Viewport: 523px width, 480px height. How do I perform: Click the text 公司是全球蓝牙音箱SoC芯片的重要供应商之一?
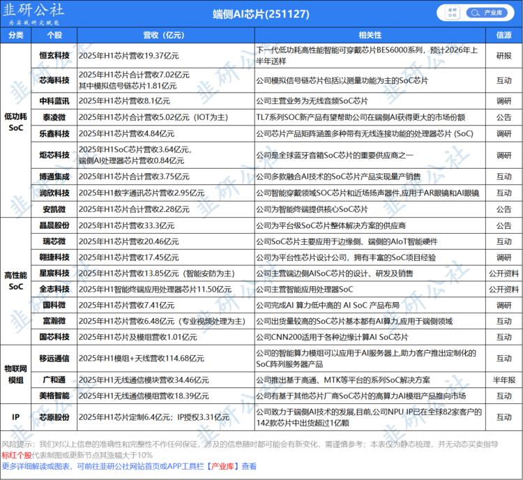coord(335,155)
